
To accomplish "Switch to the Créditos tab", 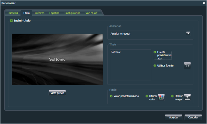I will pyautogui.click(x=40, y=13).
